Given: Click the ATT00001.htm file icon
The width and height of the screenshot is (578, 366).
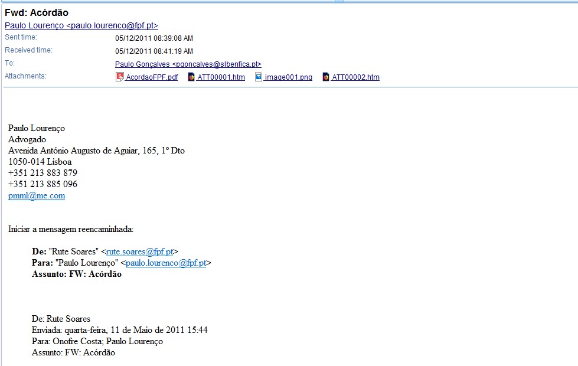Looking at the screenshot, I should (x=191, y=77).
